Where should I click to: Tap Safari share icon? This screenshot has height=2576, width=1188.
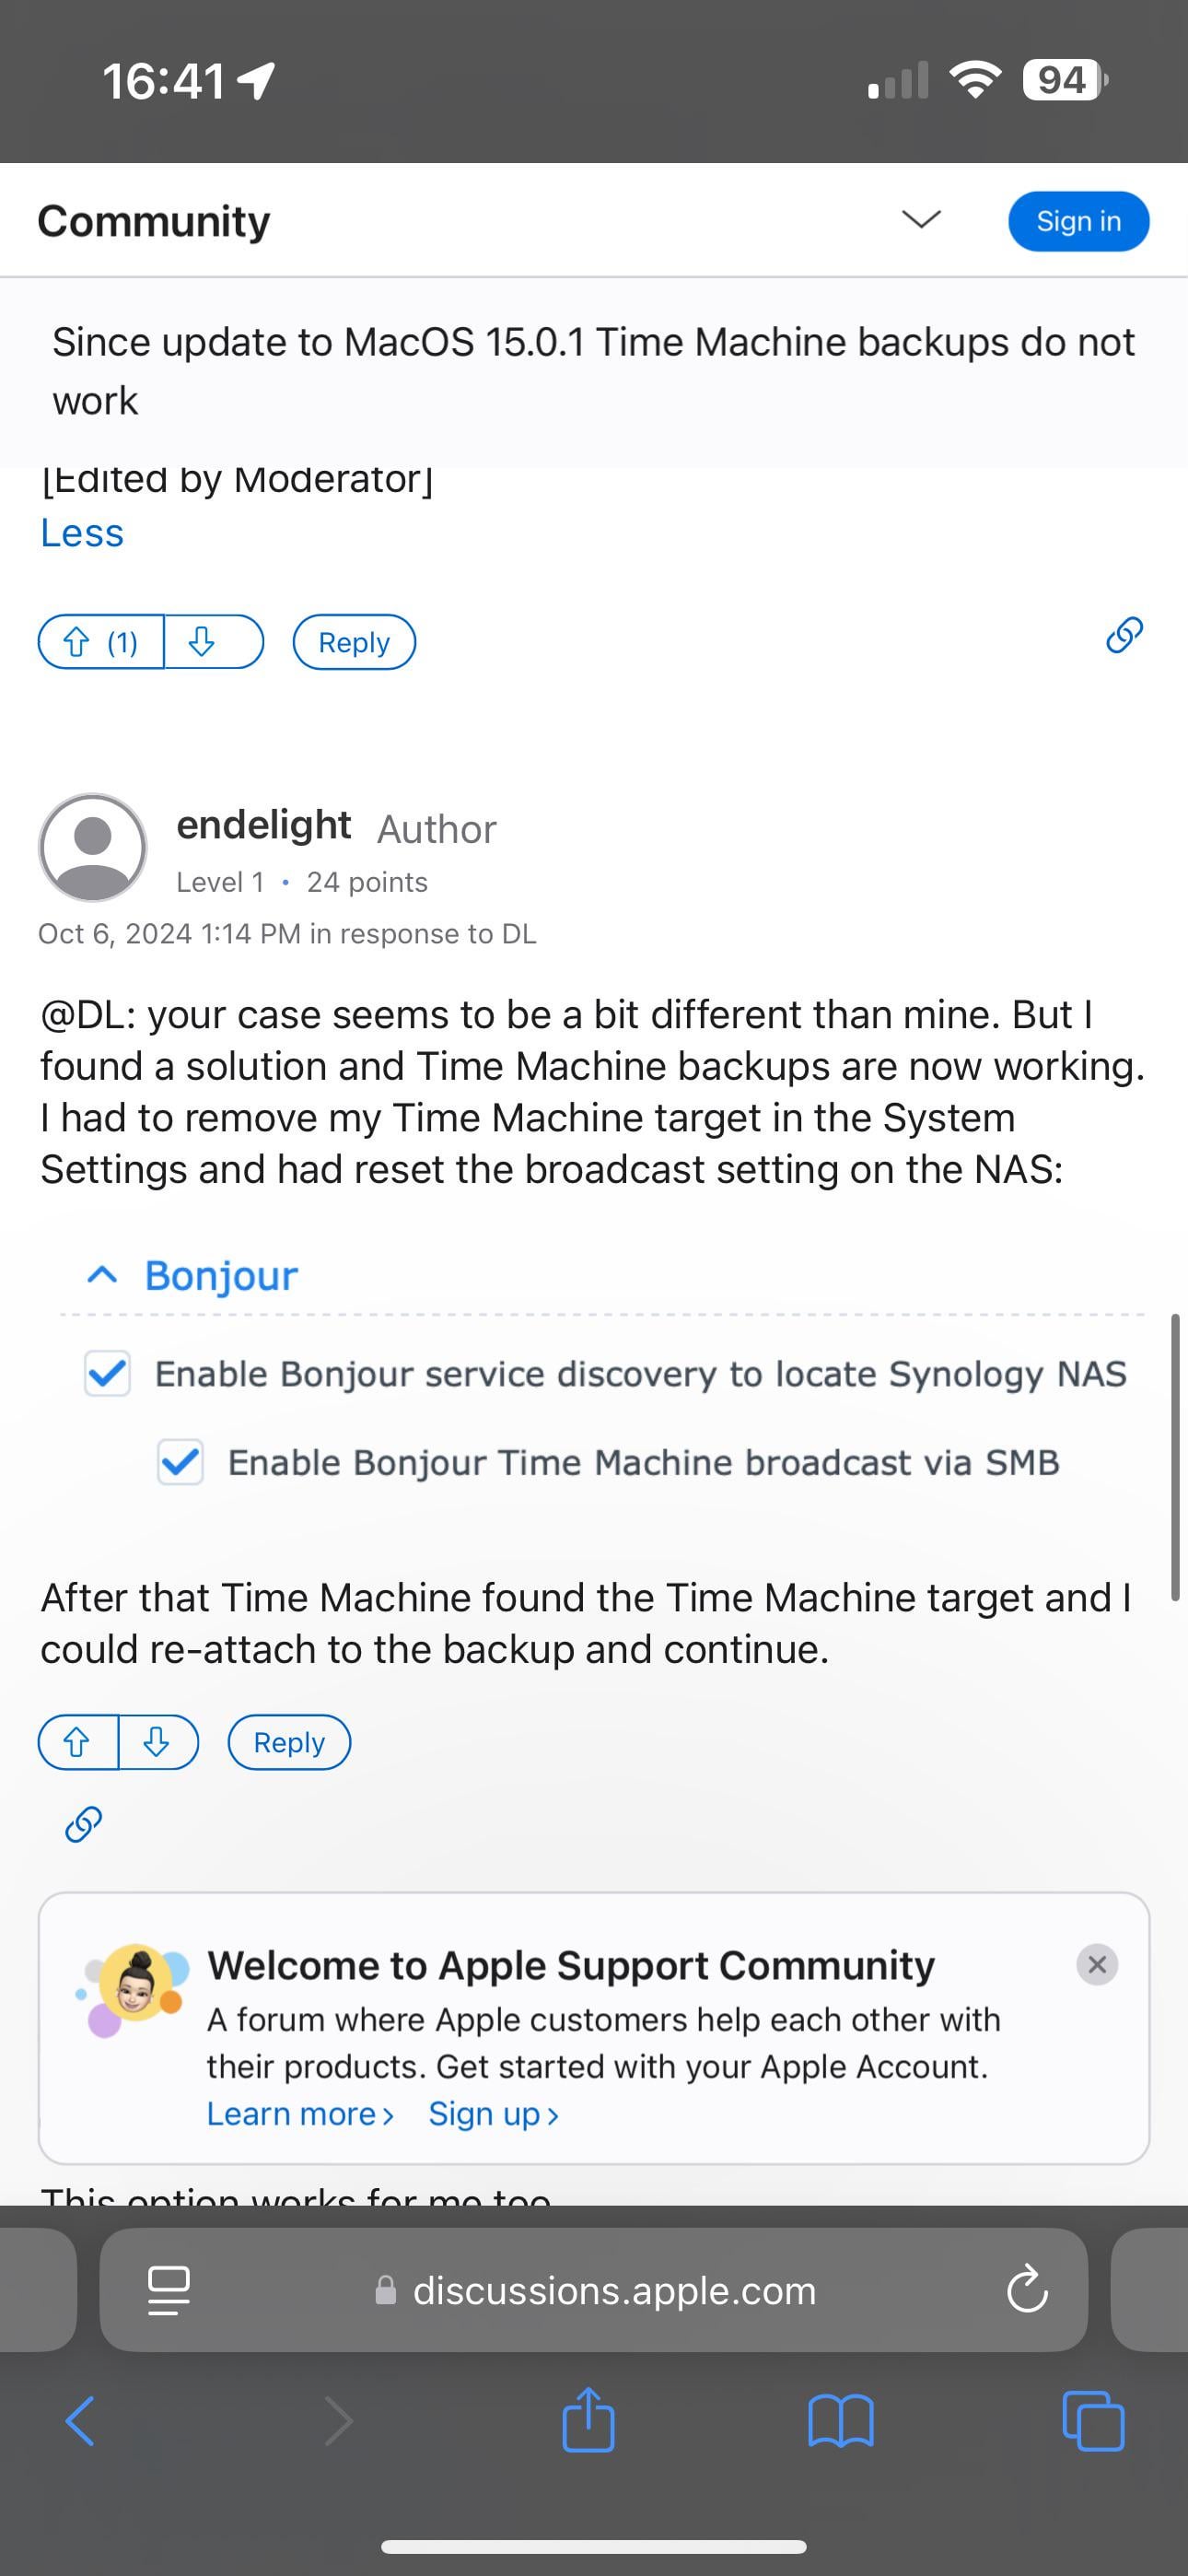(x=588, y=2422)
